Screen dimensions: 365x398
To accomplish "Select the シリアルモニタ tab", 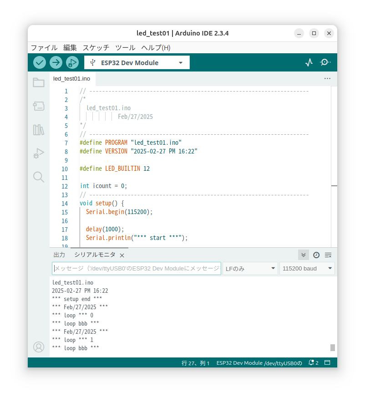I will click(x=95, y=255).
